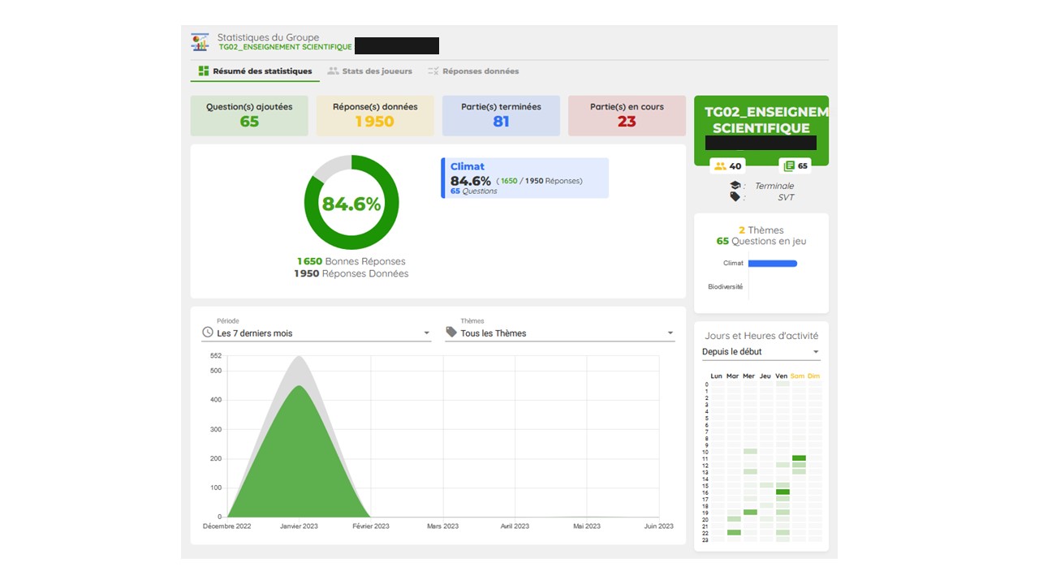Open the Période dropdown
1039x584 pixels.
(427, 333)
